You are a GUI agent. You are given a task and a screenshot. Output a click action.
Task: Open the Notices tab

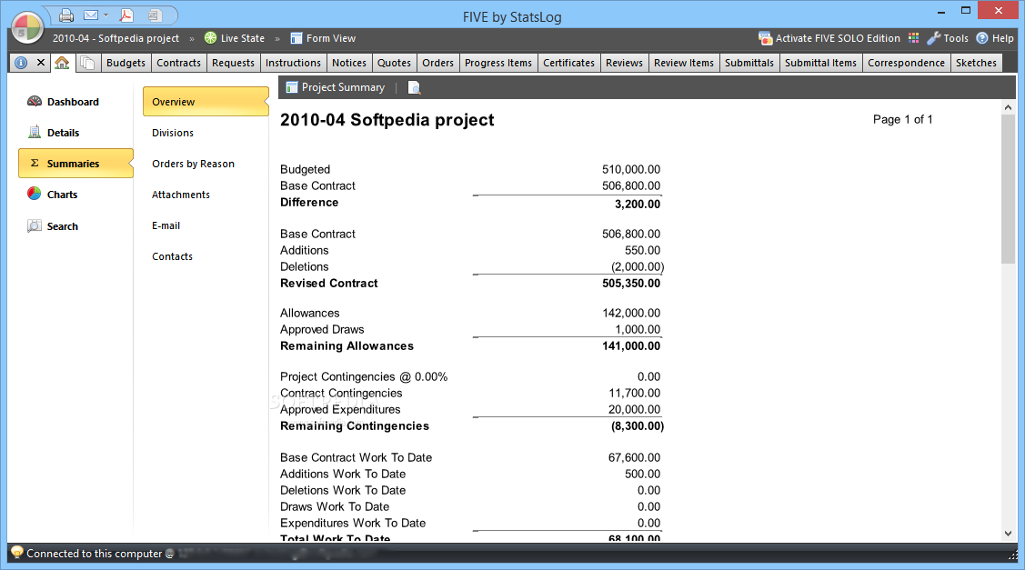[x=349, y=63]
